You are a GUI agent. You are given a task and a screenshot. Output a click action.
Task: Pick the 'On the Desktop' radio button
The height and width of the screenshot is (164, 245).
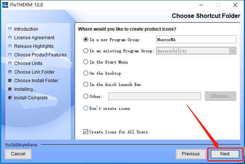[86, 73]
